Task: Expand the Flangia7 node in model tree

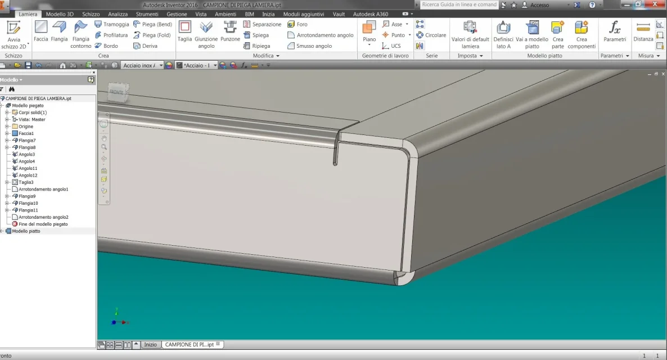Action: 7,141
